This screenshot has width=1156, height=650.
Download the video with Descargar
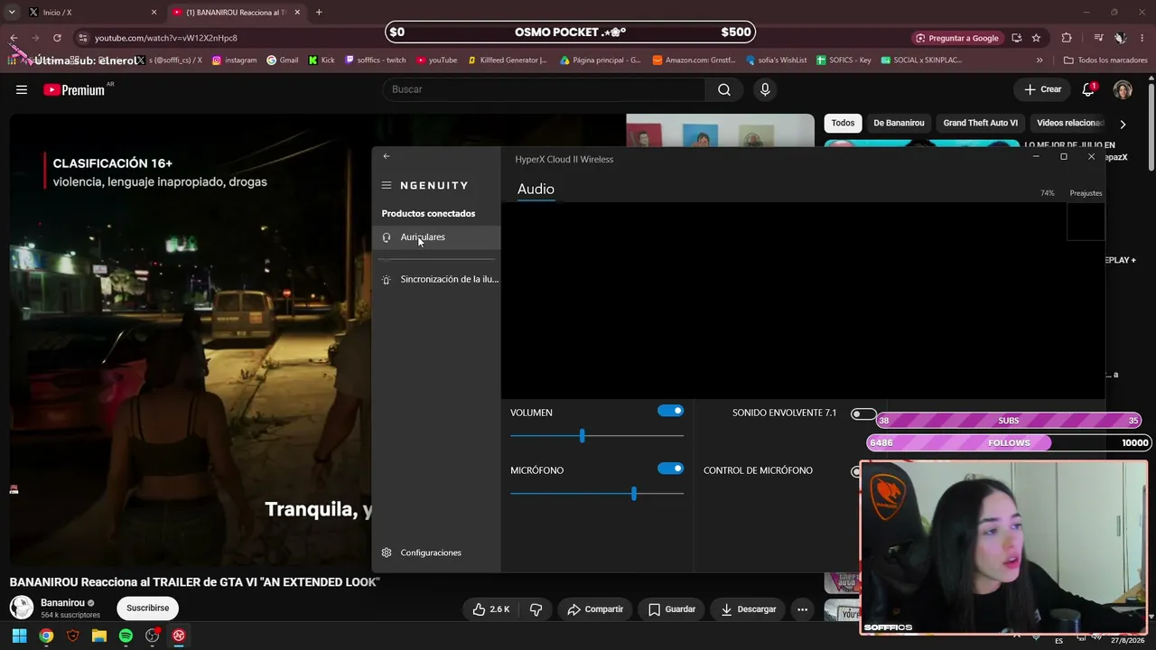tap(749, 609)
